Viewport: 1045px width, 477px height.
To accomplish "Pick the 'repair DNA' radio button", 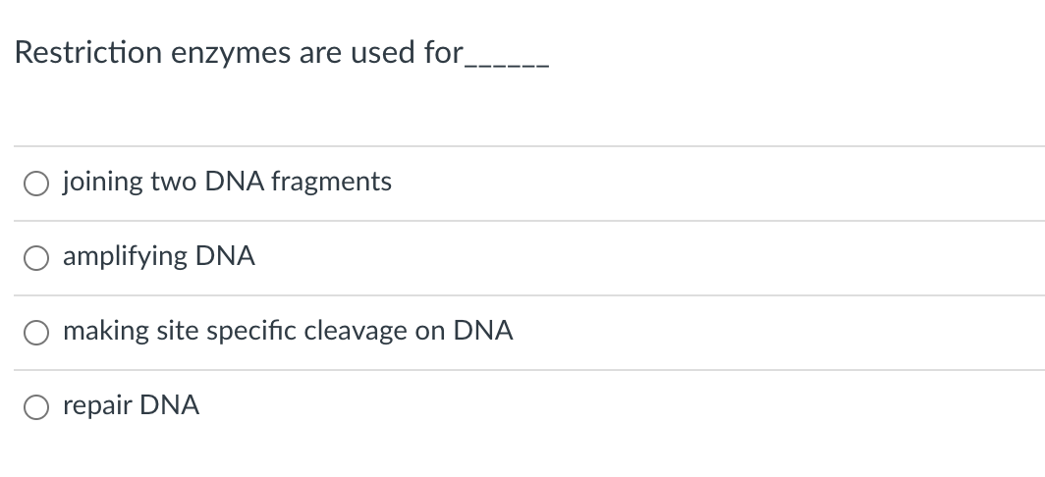I will point(36,407).
